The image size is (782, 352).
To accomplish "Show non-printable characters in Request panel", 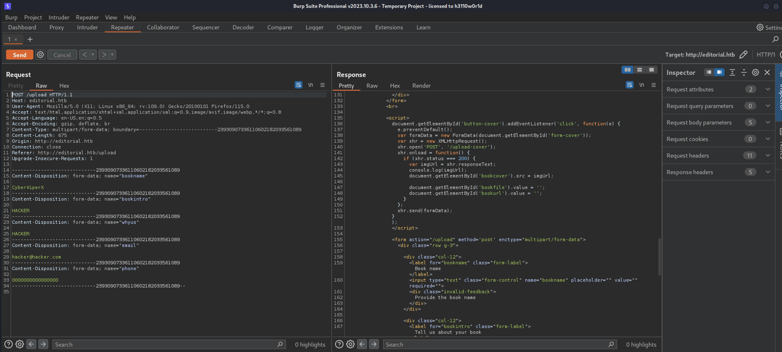I will [311, 85].
